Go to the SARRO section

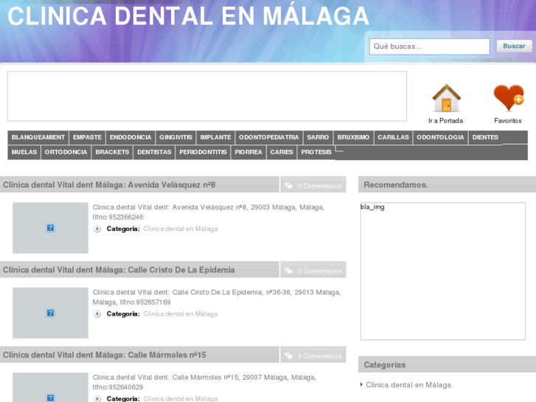tap(318, 137)
